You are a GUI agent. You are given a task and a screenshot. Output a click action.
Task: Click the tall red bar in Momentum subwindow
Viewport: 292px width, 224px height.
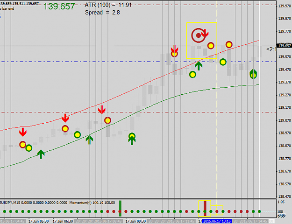[205, 209]
